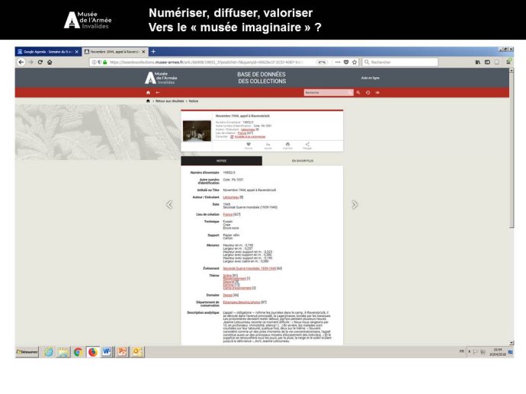Screen dimensions: 526x394
Task: Open page actions three-dots menu in address bar
Action: (x=338, y=62)
